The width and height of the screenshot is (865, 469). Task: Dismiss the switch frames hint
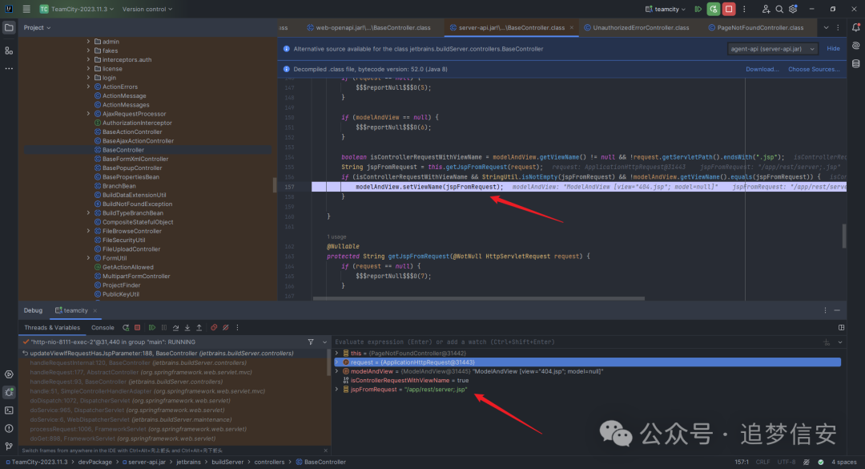pos(325,451)
